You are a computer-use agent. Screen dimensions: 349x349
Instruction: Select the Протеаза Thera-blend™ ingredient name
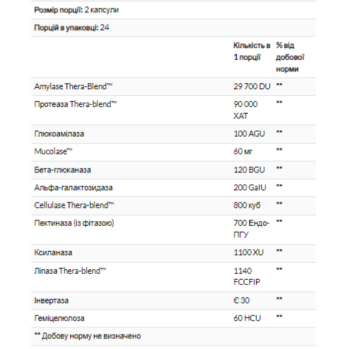tap(76, 104)
